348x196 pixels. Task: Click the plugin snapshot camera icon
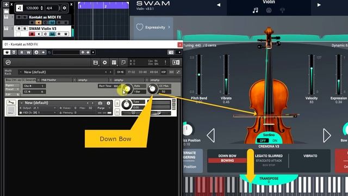[171, 52]
